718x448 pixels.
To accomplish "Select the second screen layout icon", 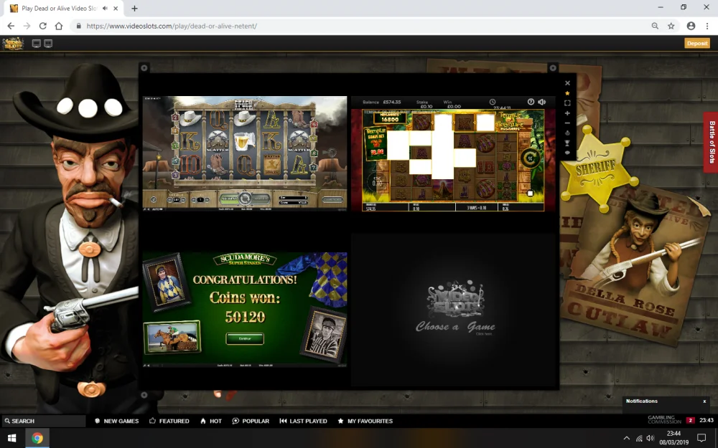I will [48, 44].
